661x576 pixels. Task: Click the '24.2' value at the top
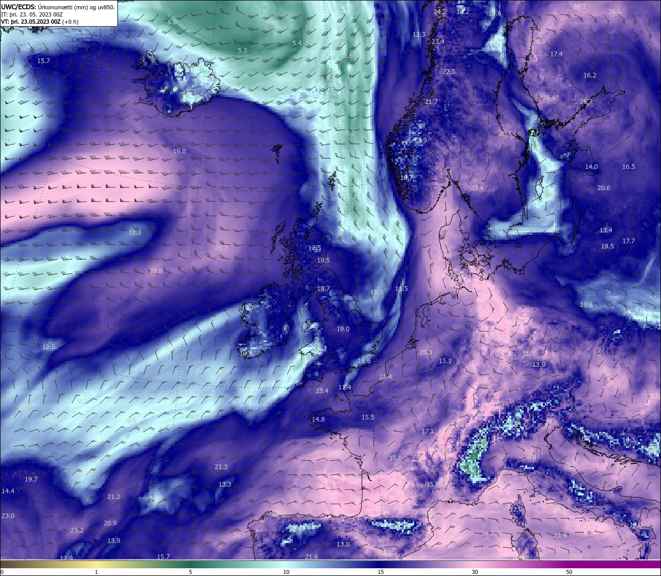tap(440, 11)
